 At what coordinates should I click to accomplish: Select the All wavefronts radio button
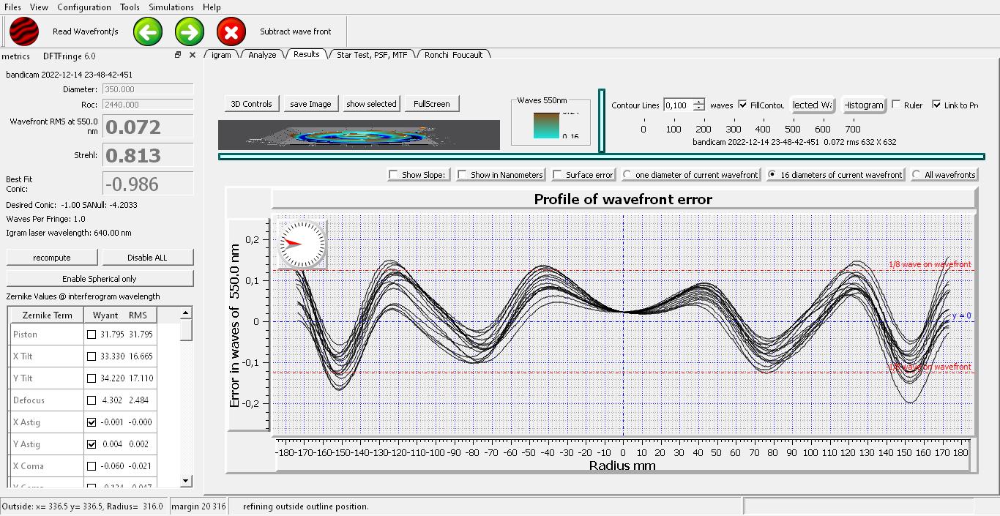click(x=917, y=175)
